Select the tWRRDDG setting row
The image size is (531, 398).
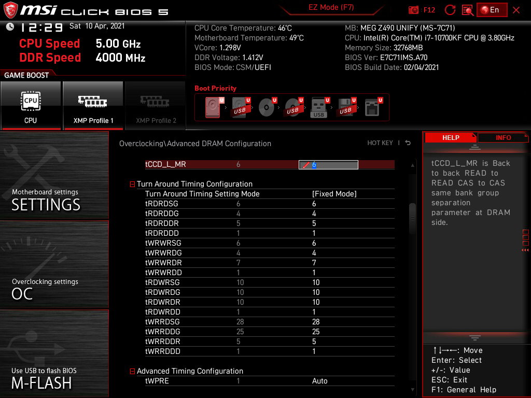coord(270,331)
